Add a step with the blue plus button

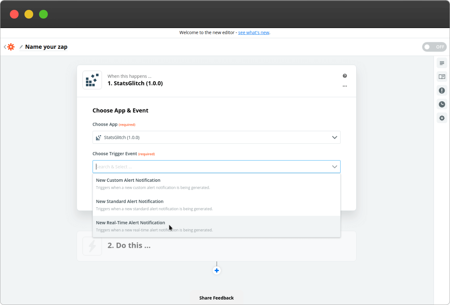coord(217,270)
